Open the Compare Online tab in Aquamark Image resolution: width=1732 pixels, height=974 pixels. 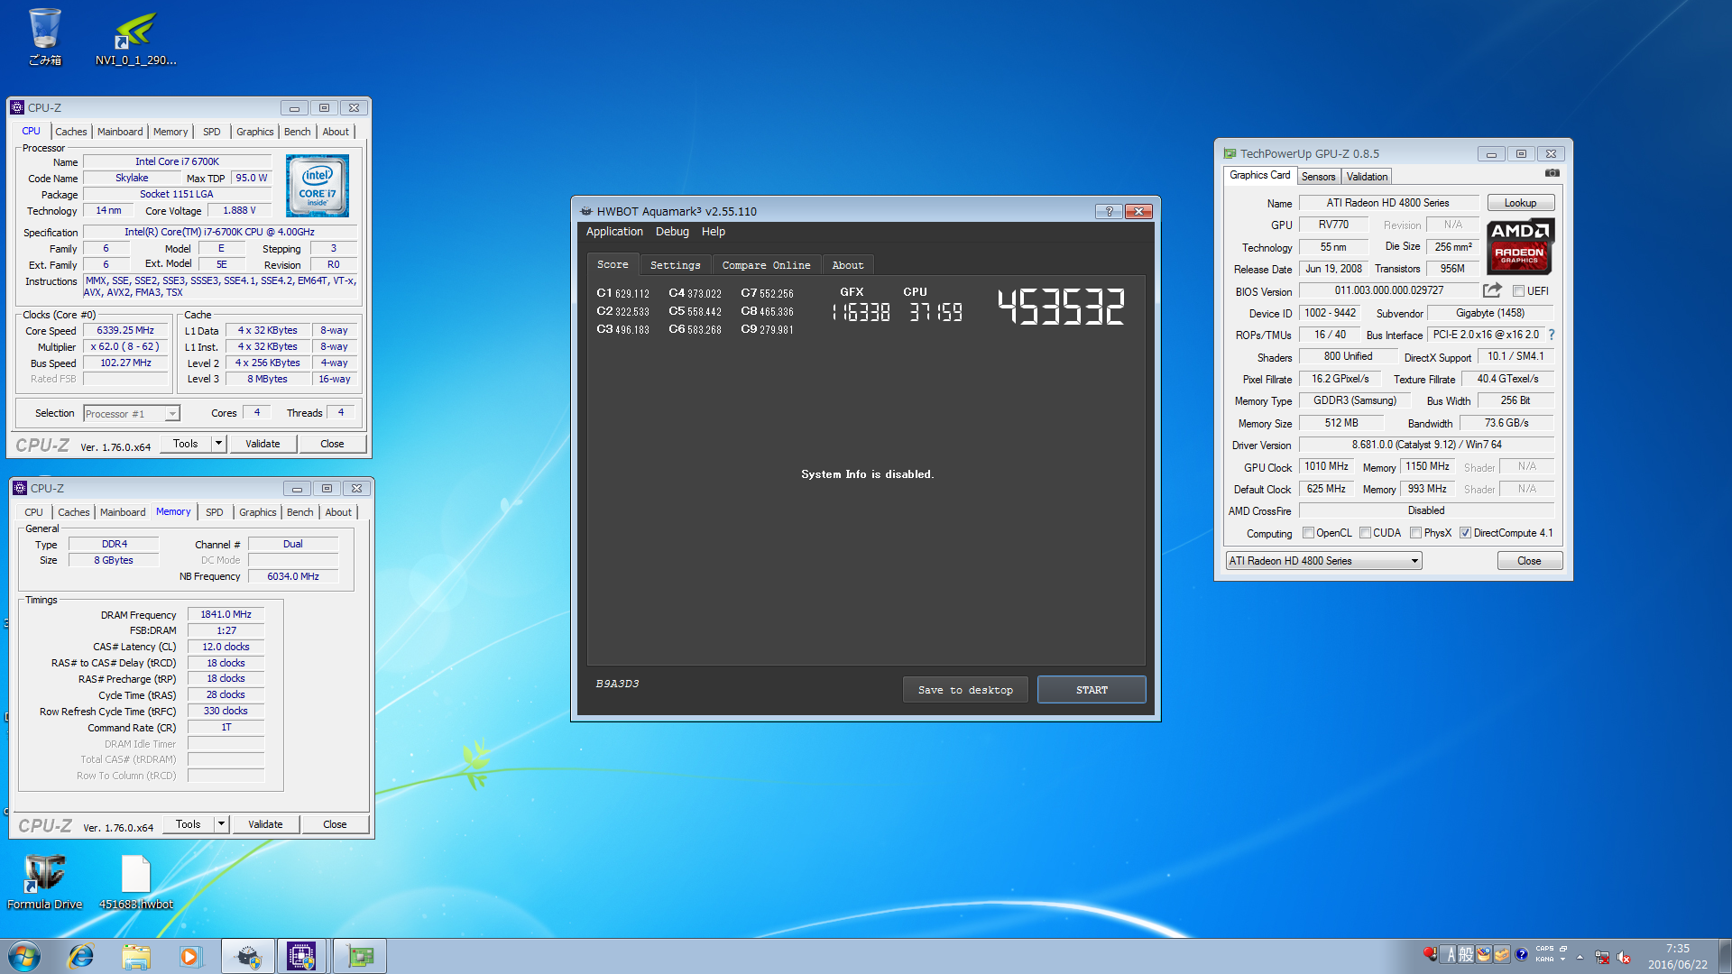766,265
